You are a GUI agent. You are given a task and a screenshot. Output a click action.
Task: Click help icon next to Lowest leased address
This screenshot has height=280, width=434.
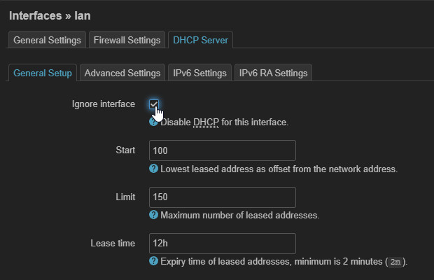pos(153,169)
